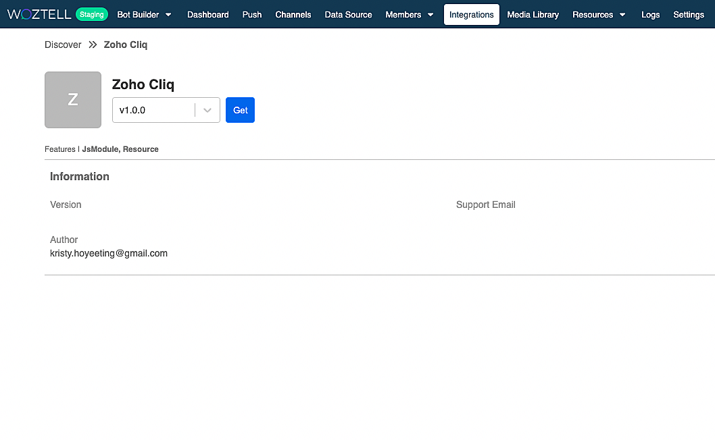Click the Zoho Cliq heading
Screen dimensions: 715x440
[x=143, y=85]
